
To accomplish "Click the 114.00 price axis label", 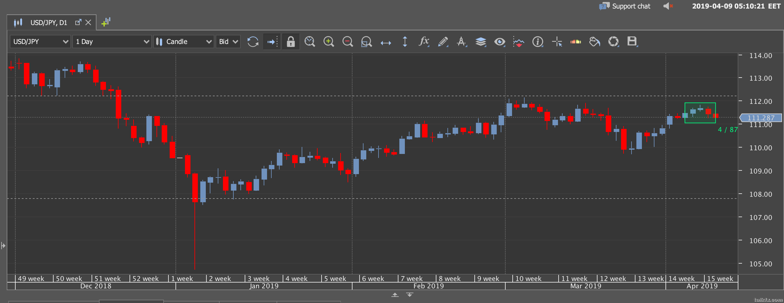I will point(761,56).
